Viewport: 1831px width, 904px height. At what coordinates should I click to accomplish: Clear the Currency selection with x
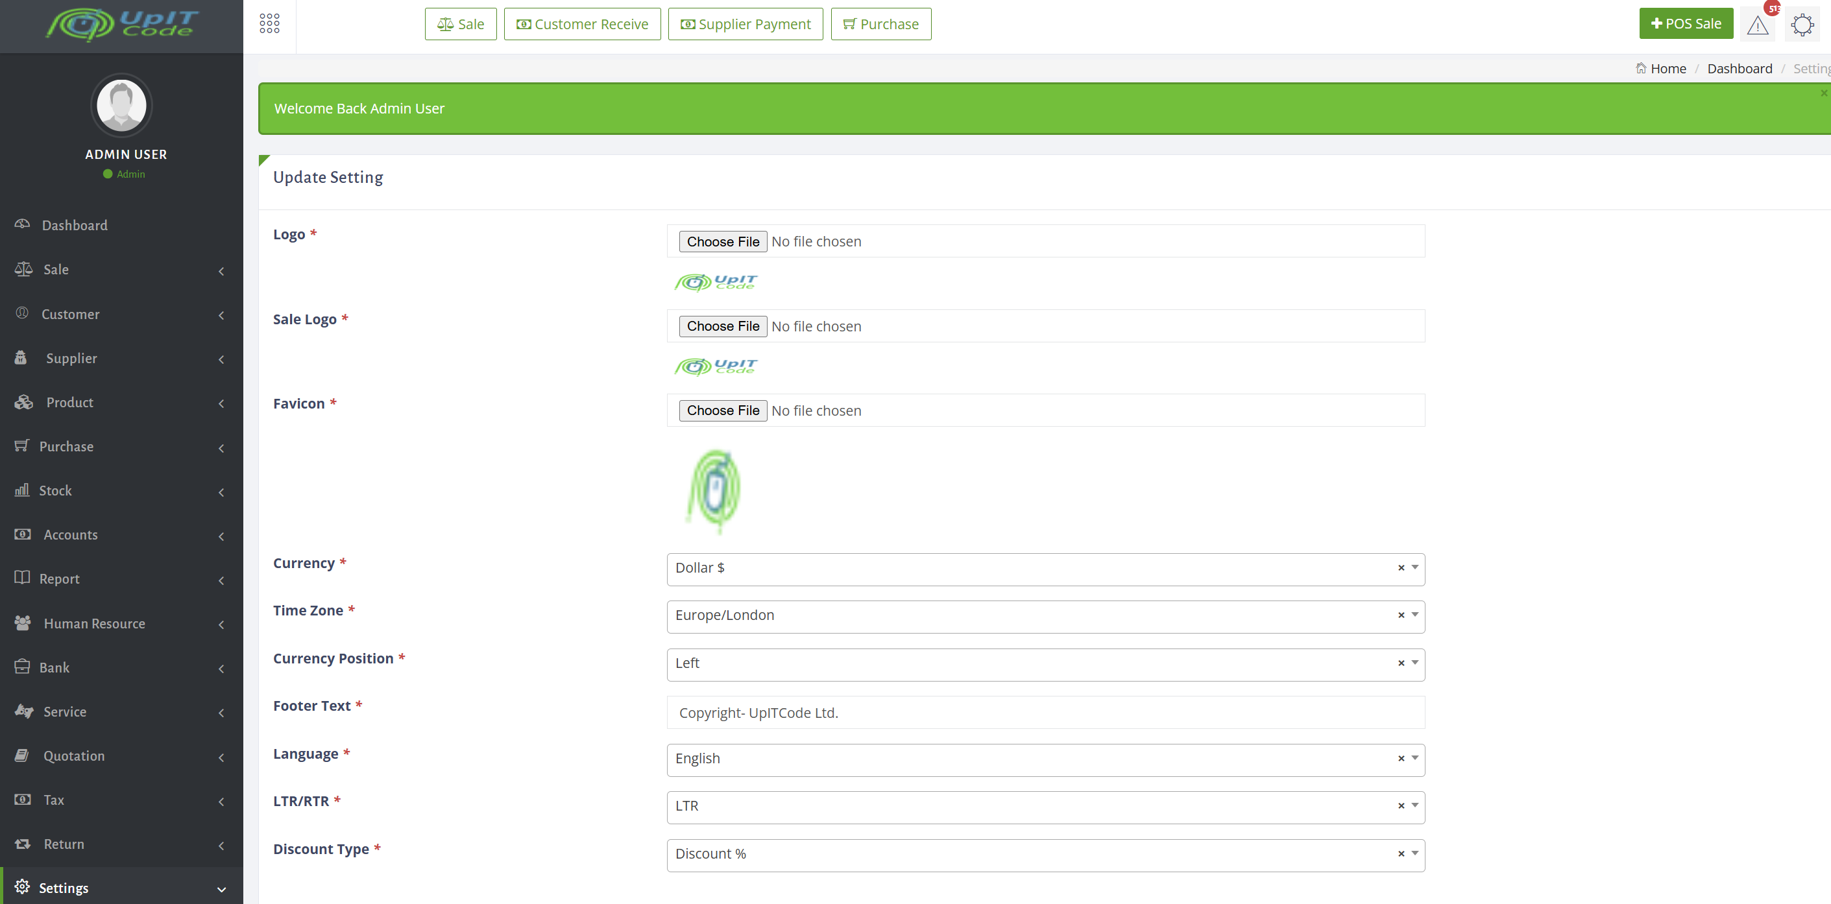[x=1401, y=568]
